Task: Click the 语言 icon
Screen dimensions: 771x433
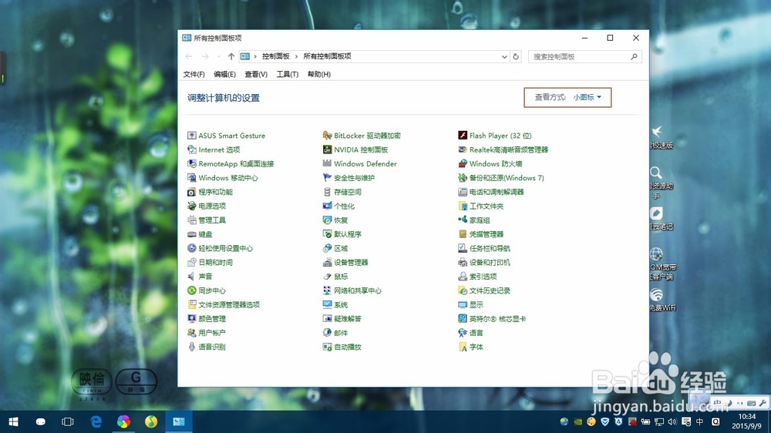Action: [463, 333]
